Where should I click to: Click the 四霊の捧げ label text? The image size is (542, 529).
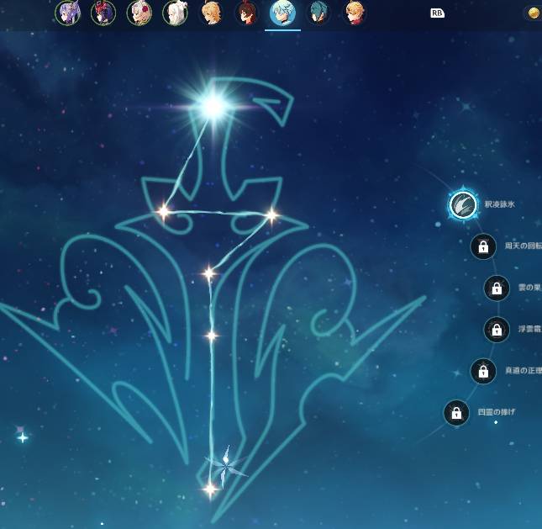tap(497, 412)
